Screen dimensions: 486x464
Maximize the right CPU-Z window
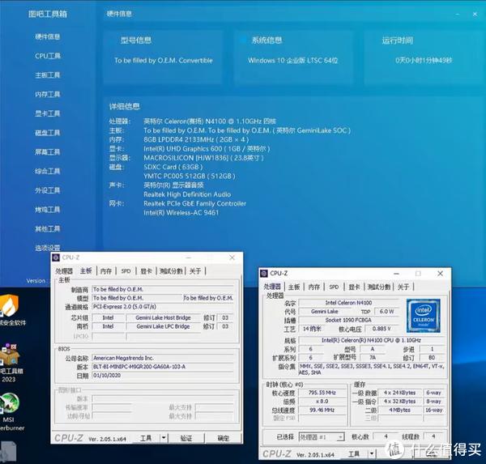coord(418,274)
